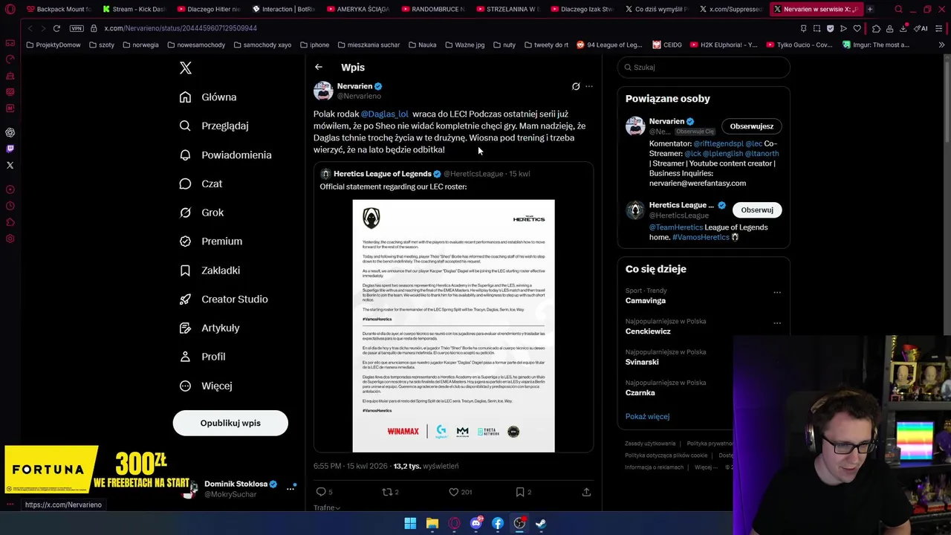Open the Windows Start button
This screenshot has height=535, width=951.
pyautogui.click(x=410, y=523)
